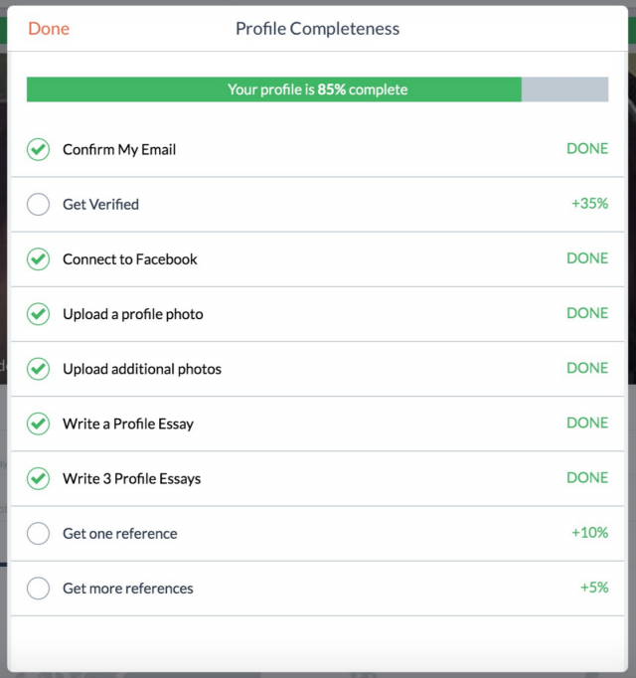The width and height of the screenshot is (636, 678).
Task: Open the Get one reference item
Action: 119,534
